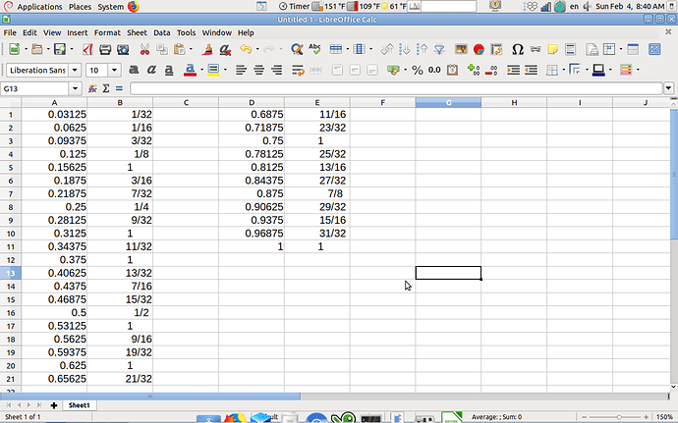This screenshot has width=678, height=423.
Task: Open font color dropdown arrow
Action: click(201, 70)
